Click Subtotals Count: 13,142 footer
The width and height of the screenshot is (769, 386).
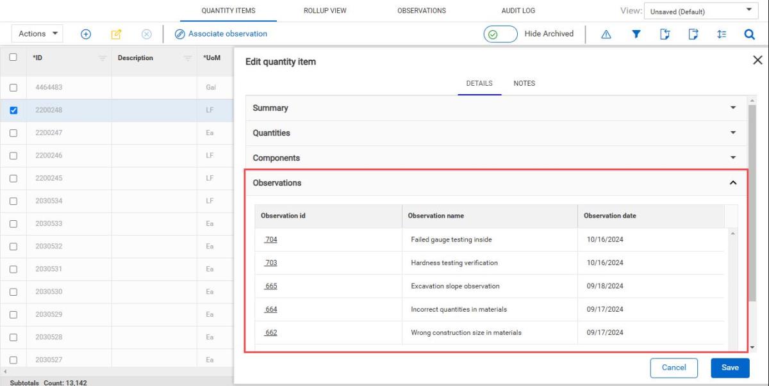[48, 383]
